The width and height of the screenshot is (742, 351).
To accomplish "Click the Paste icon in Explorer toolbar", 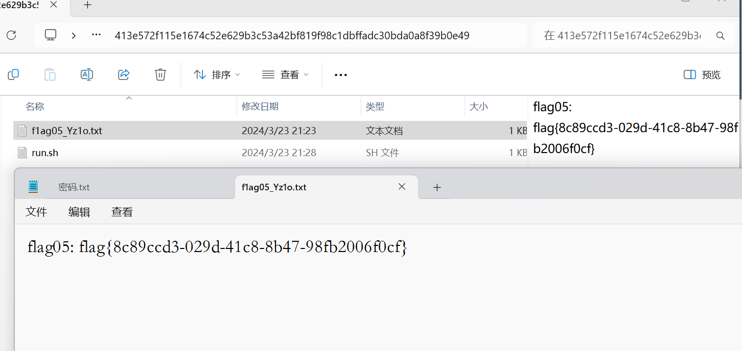I will [50, 74].
